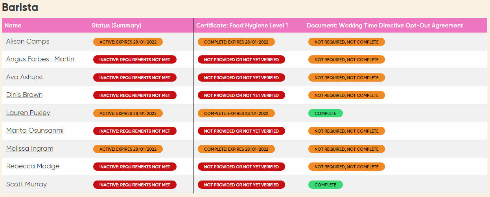The image size is (490, 197).
Task: Click Rebecca Madge opt-out not required badge
Action: click(x=346, y=167)
